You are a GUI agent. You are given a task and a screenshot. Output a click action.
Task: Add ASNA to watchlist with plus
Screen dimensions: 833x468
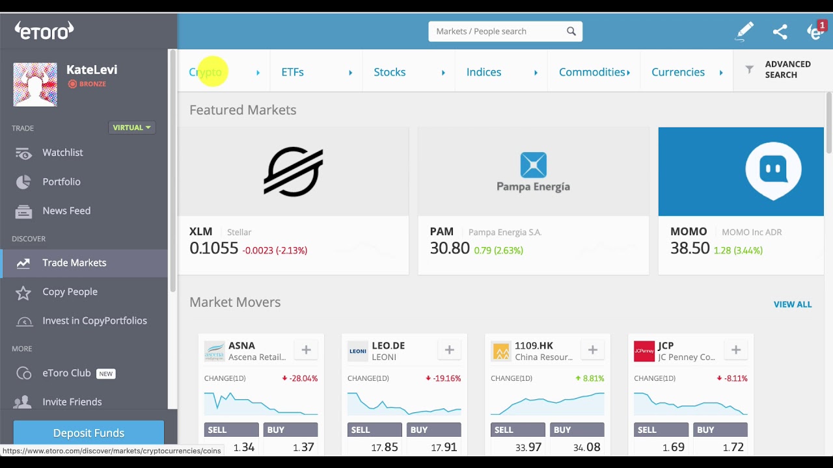(x=306, y=350)
